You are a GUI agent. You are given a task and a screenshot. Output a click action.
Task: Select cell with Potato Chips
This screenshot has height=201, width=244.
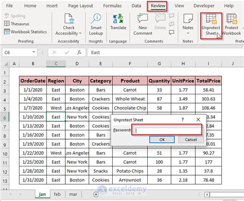[130, 171]
